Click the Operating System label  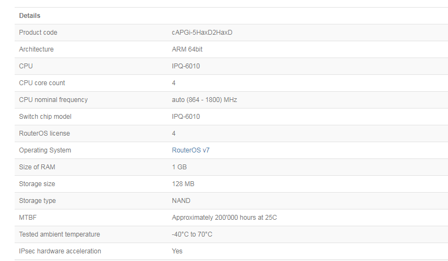coord(45,150)
